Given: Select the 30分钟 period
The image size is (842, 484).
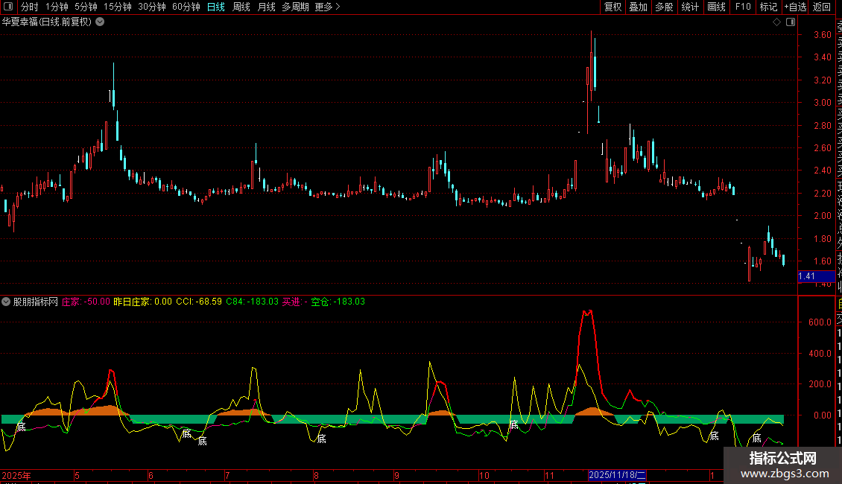Looking at the screenshot, I should tap(152, 7).
